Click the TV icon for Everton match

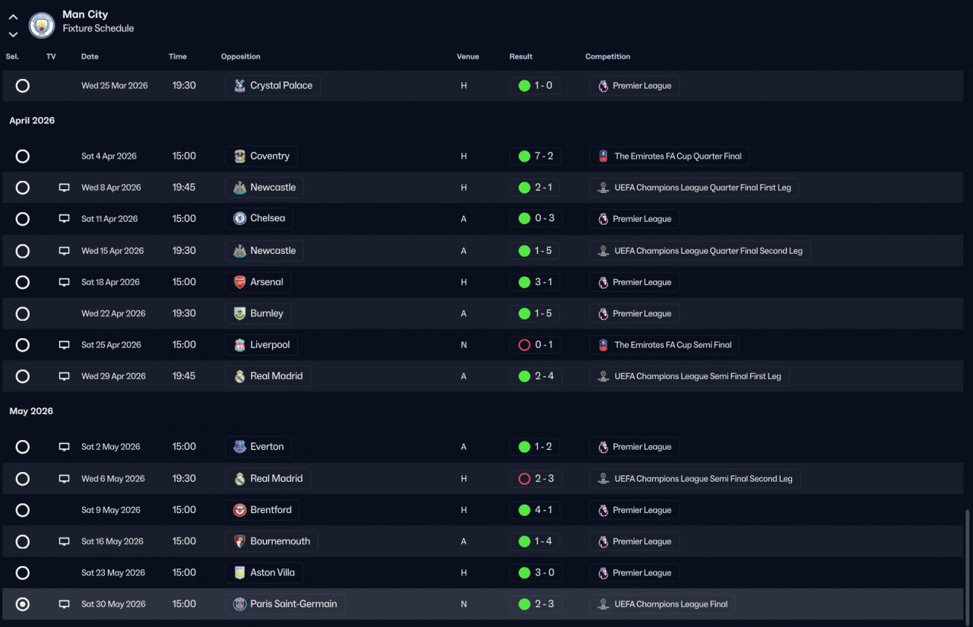pos(65,447)
